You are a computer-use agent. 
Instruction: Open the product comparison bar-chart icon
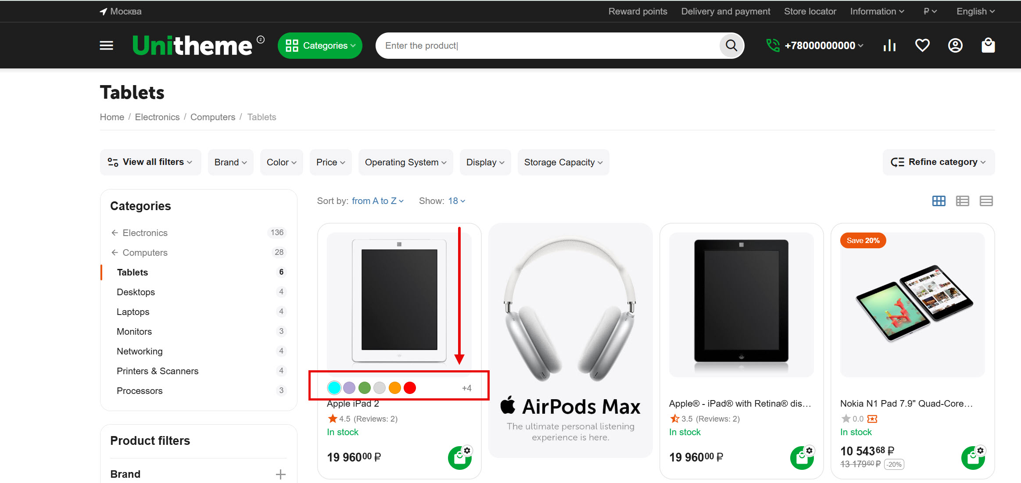(x=889, y=46)
